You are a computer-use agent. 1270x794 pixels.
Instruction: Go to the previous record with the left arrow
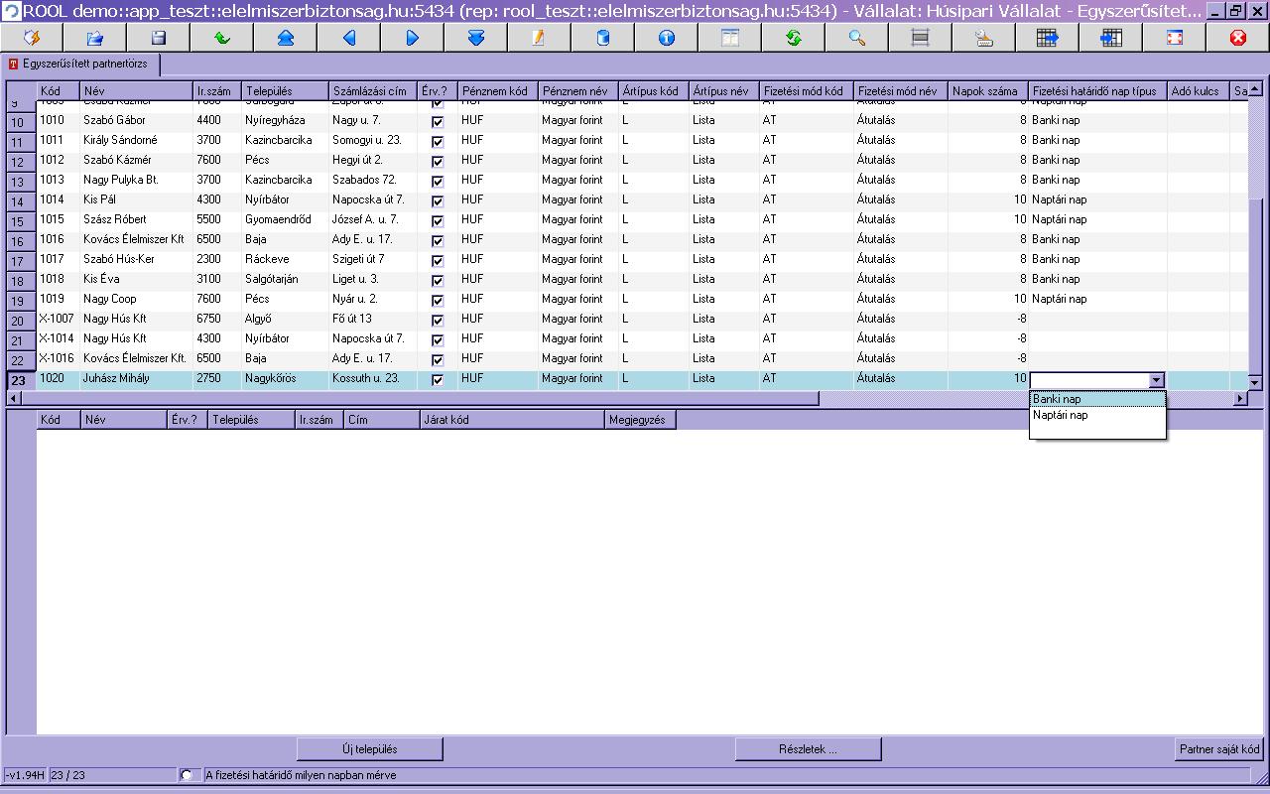[348, 38]
